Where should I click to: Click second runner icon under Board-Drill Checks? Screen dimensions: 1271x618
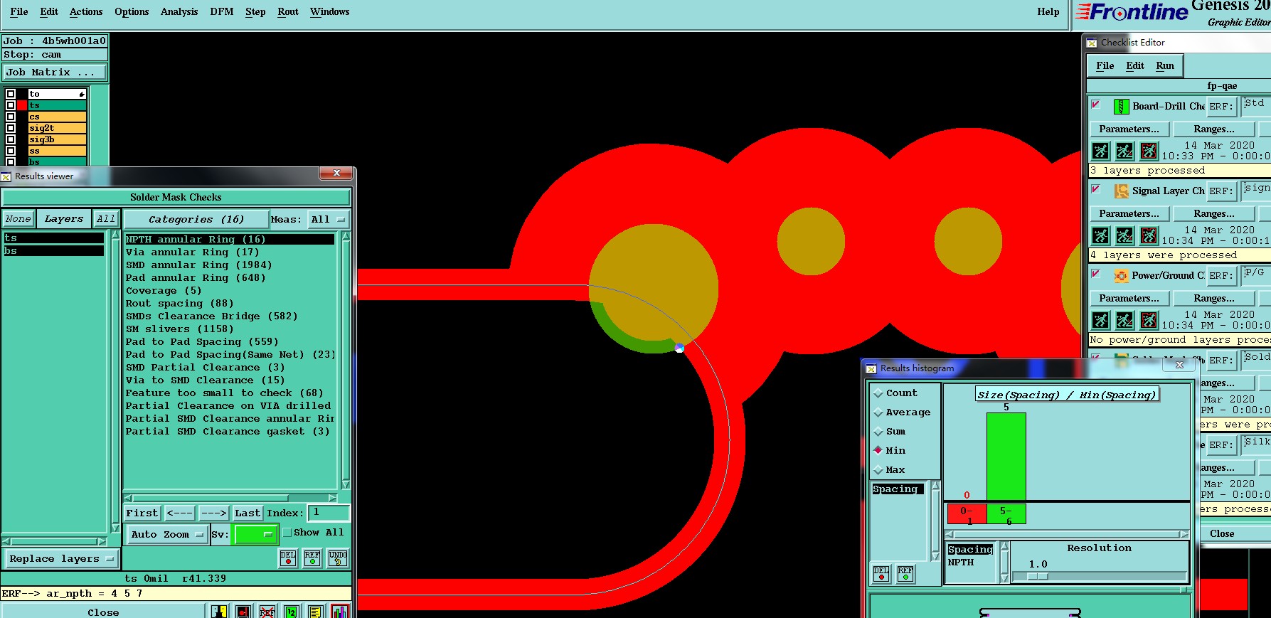coord(1125,151)
